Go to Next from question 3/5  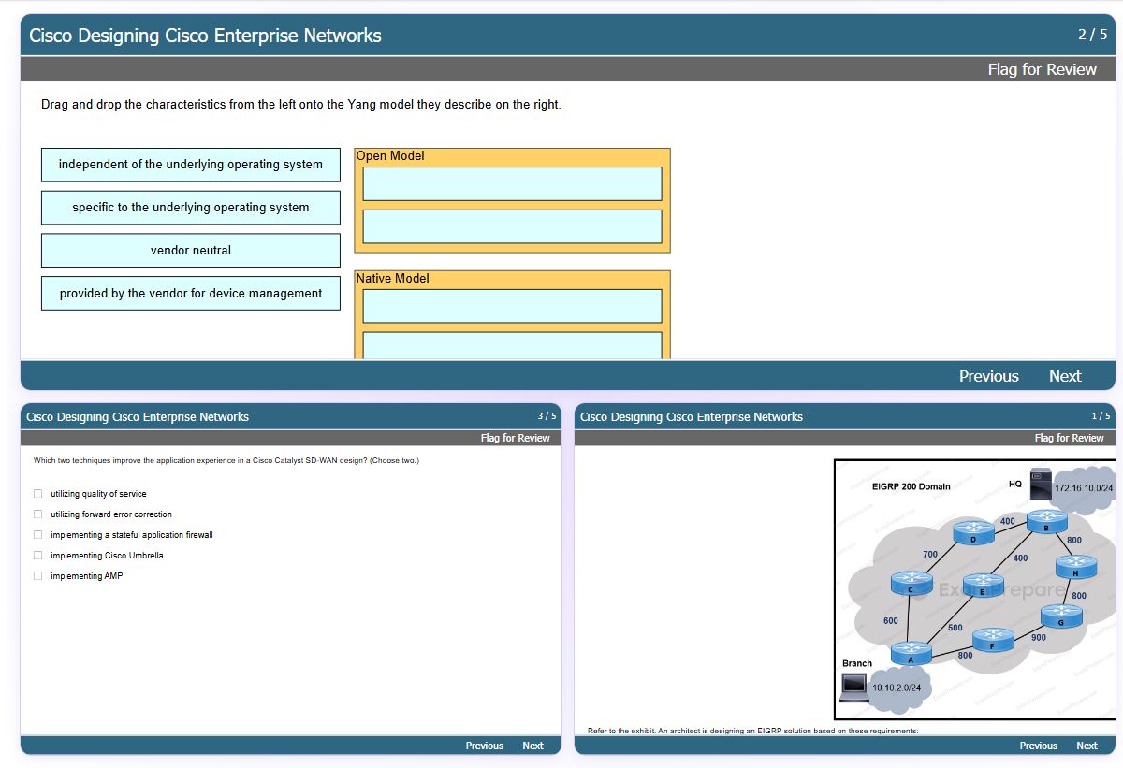pos(532,746)
